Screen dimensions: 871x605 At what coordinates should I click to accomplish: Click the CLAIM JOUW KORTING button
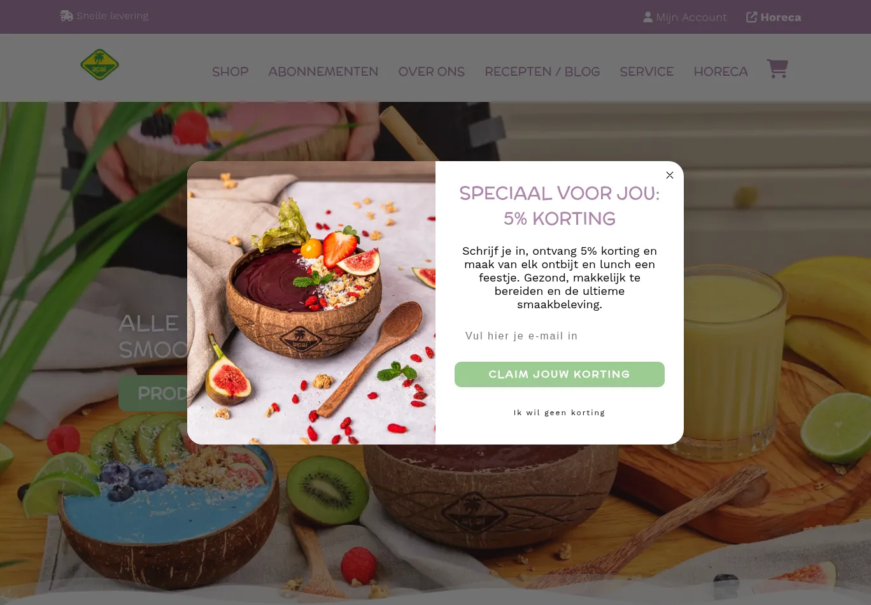pos(559,374)
